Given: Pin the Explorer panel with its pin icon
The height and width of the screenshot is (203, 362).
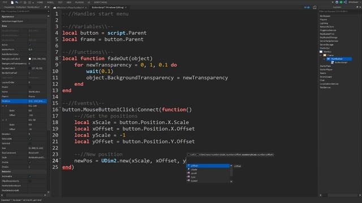Looking at the screenshot, I should (x=357, y=7).
